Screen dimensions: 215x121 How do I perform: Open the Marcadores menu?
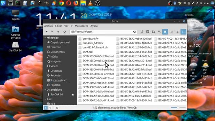[81, 26]
